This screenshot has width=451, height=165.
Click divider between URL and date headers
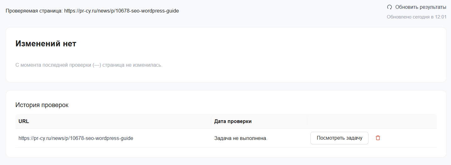point(211,121)
